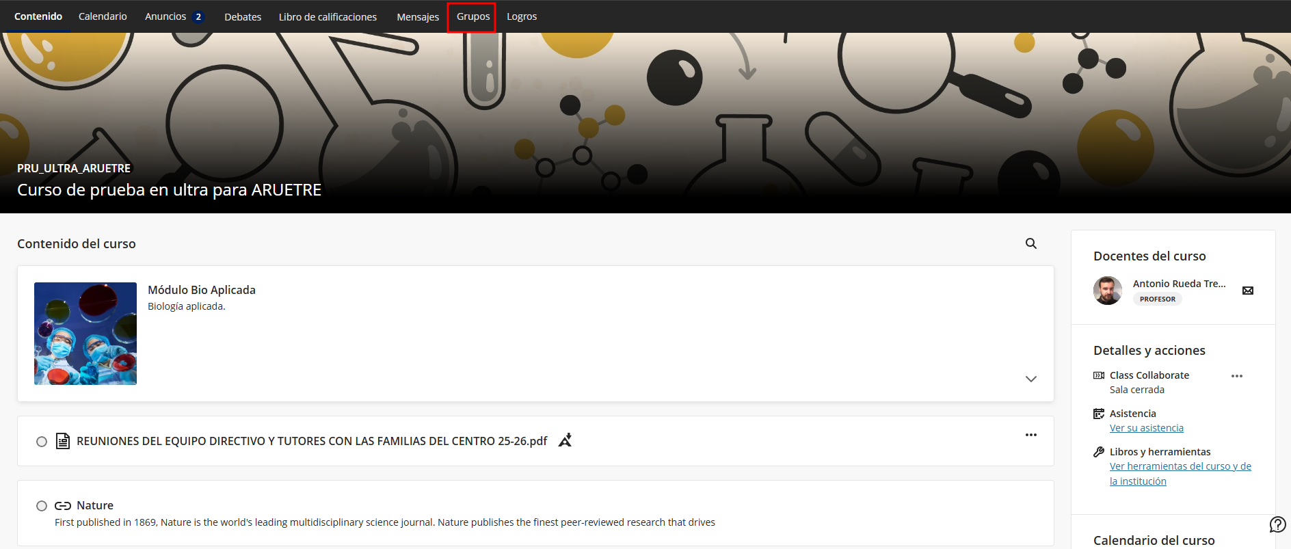Click the search icon in course content
1291x549 pixels.
coord(1030,243)
